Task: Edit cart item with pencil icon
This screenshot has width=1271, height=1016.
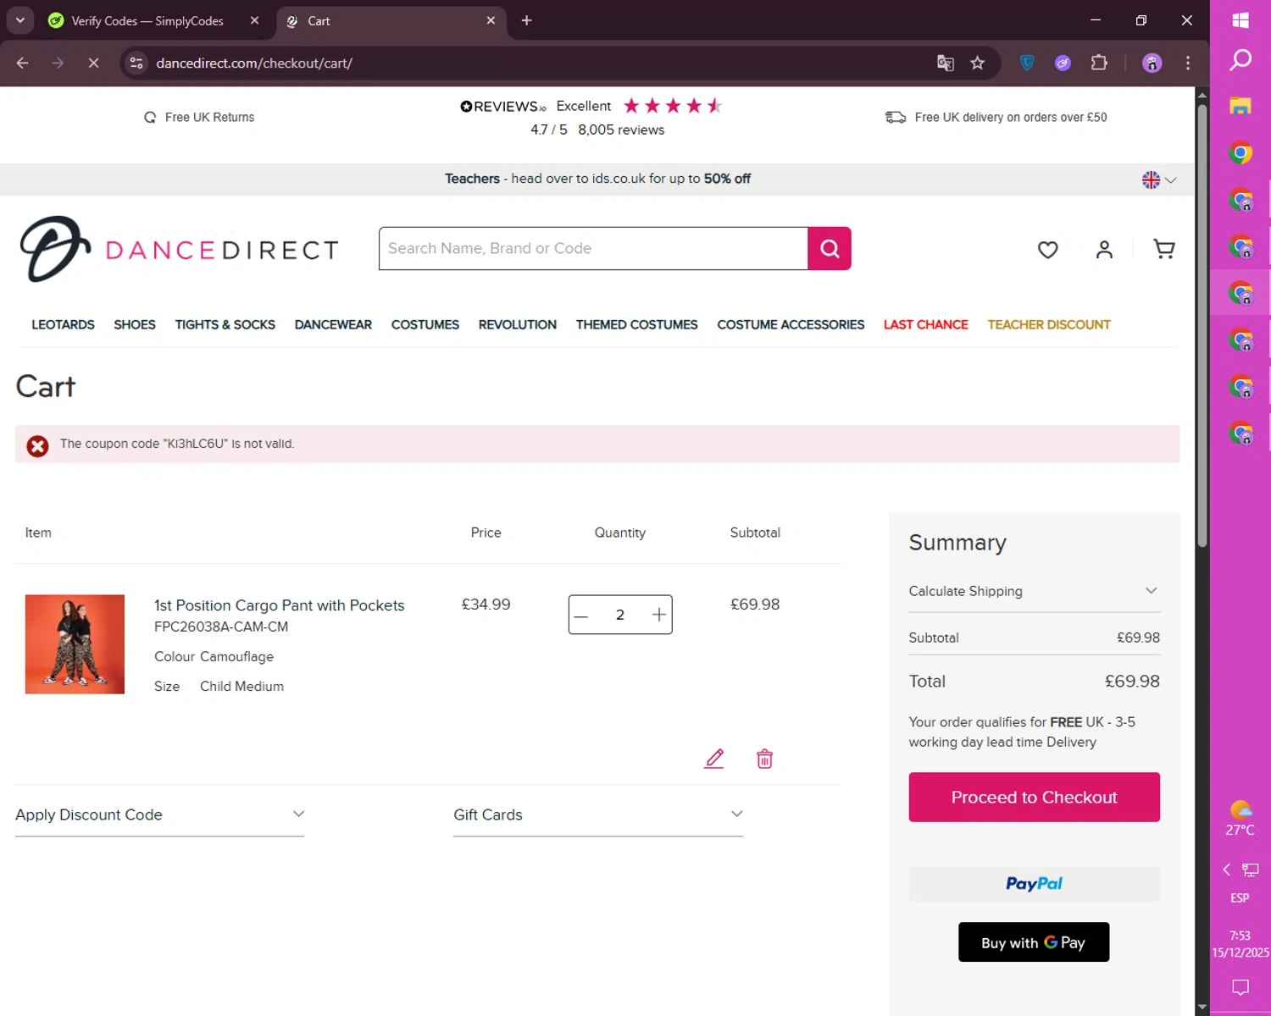Action: coord(714,759)
